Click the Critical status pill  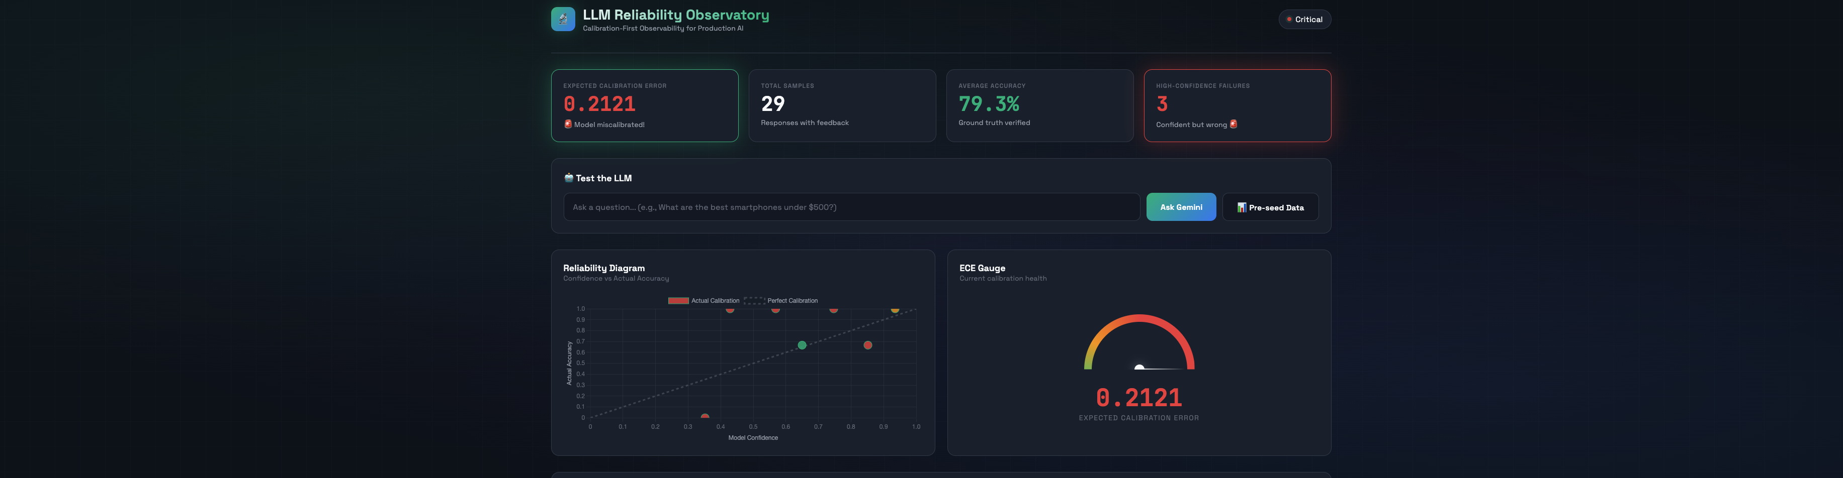tap(1305, 19)
